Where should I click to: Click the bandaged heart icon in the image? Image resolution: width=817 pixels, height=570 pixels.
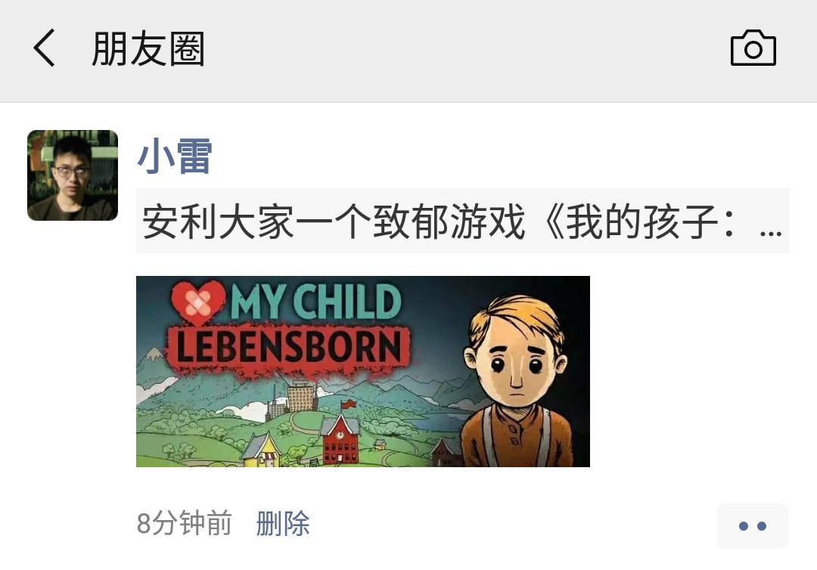tap(198, 303)
